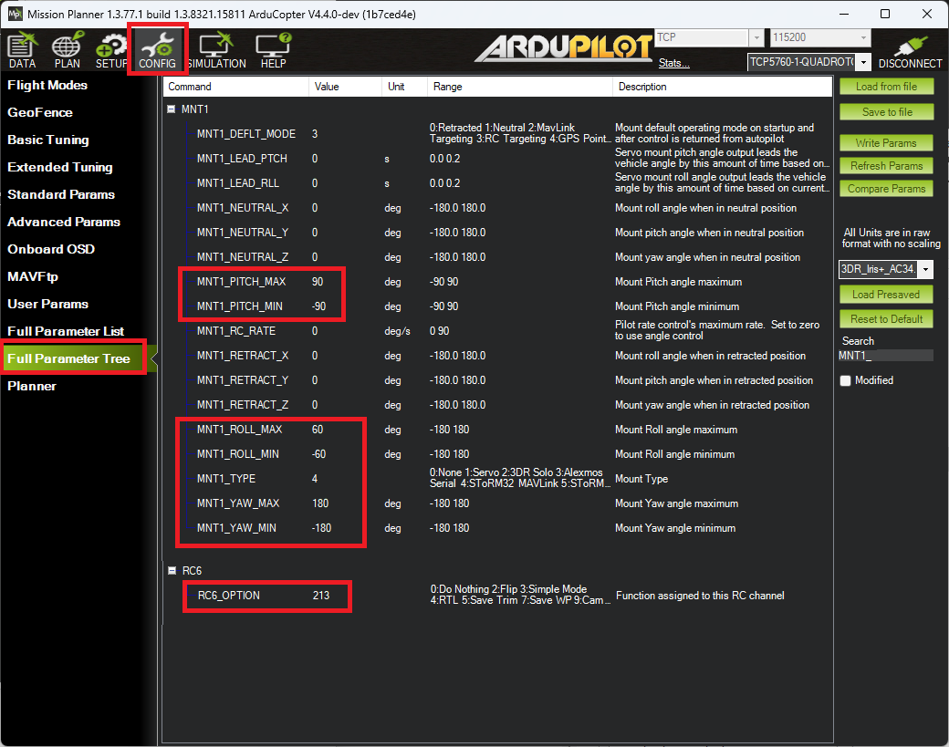The image size is (949, 747).
Task: Select Full Parameter List in sidebar
Action: (66, 331)
